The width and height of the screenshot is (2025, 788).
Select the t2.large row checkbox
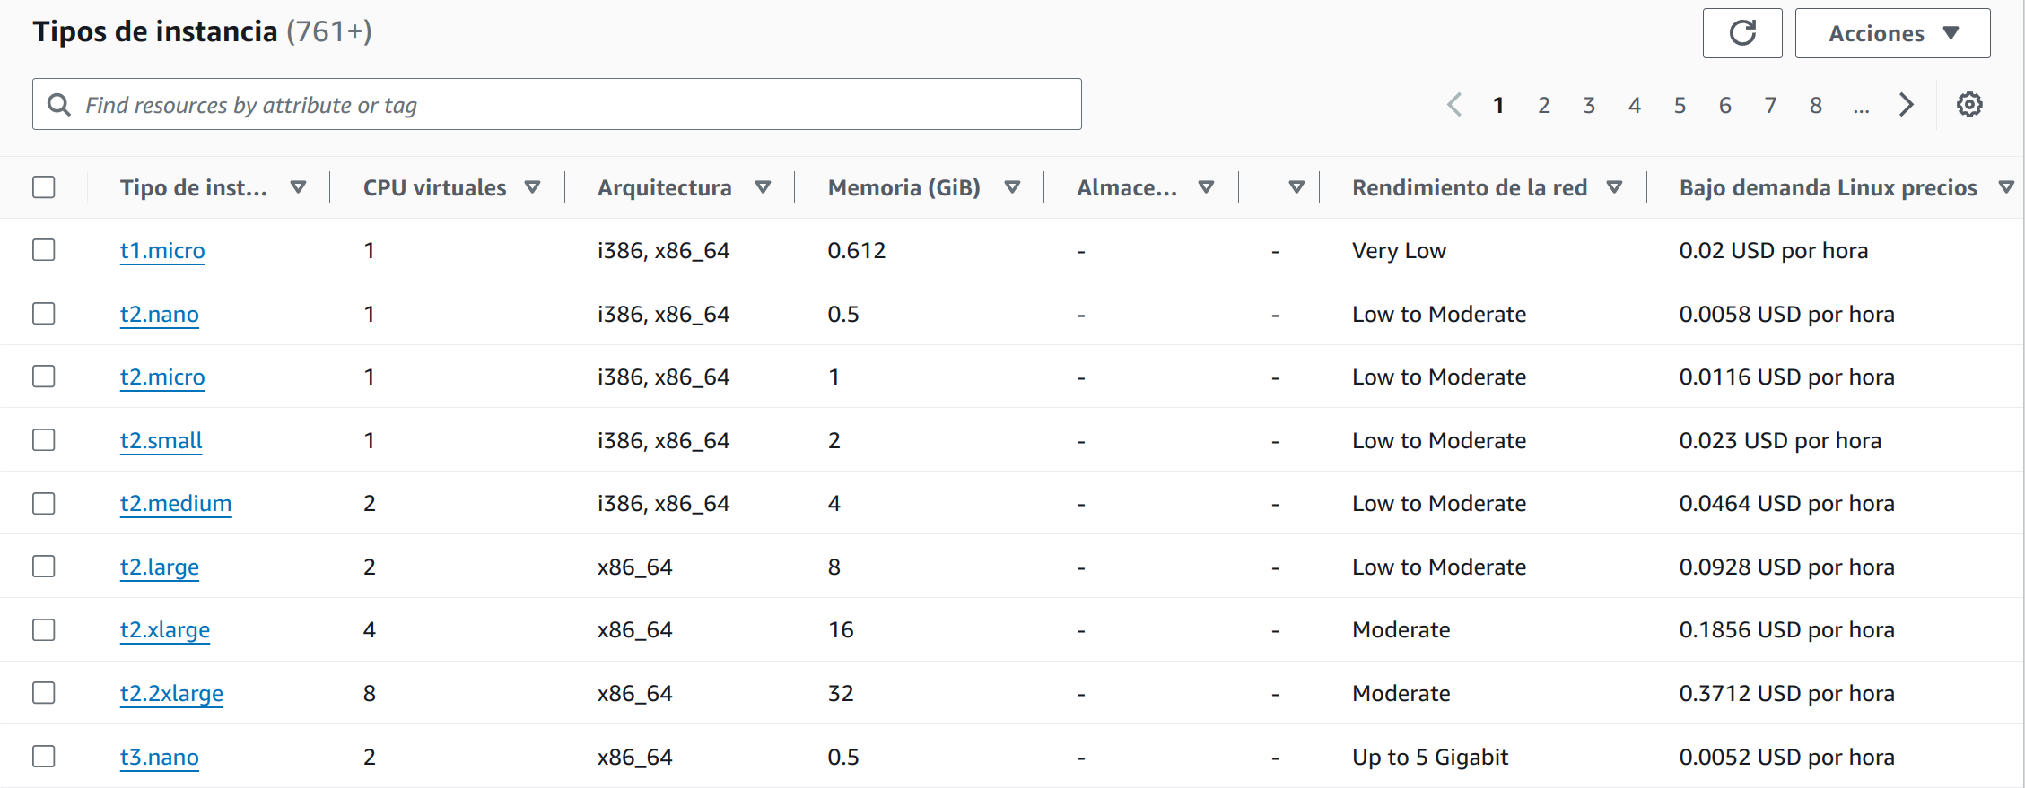tap(44, 567)
